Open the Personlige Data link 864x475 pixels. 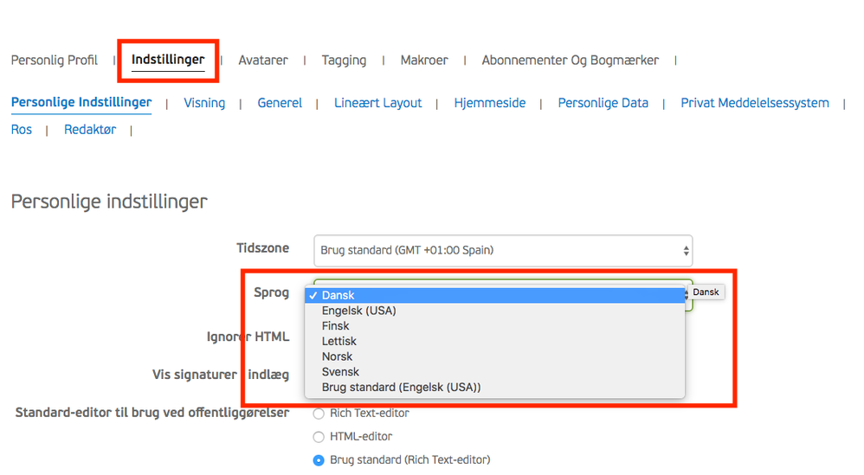point(603,103)
